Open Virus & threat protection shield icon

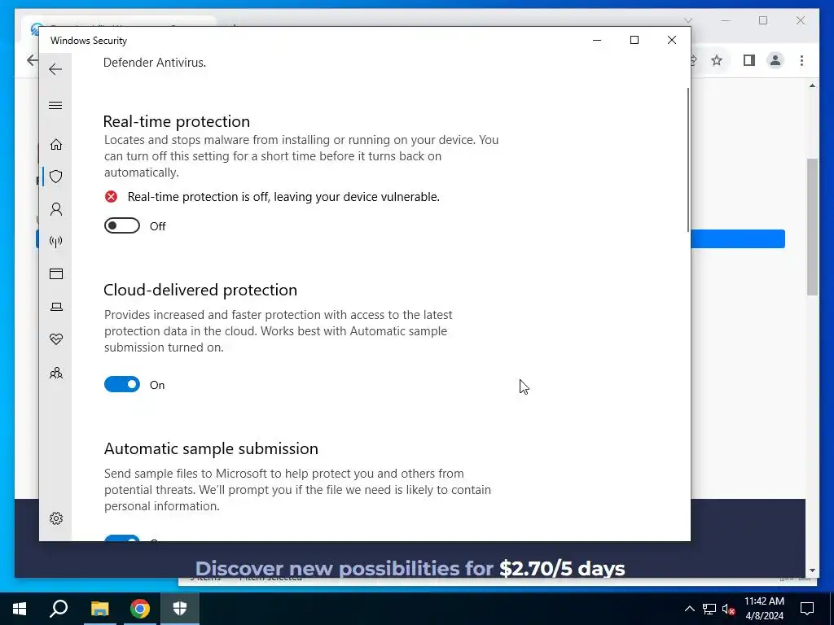point(56,177)
